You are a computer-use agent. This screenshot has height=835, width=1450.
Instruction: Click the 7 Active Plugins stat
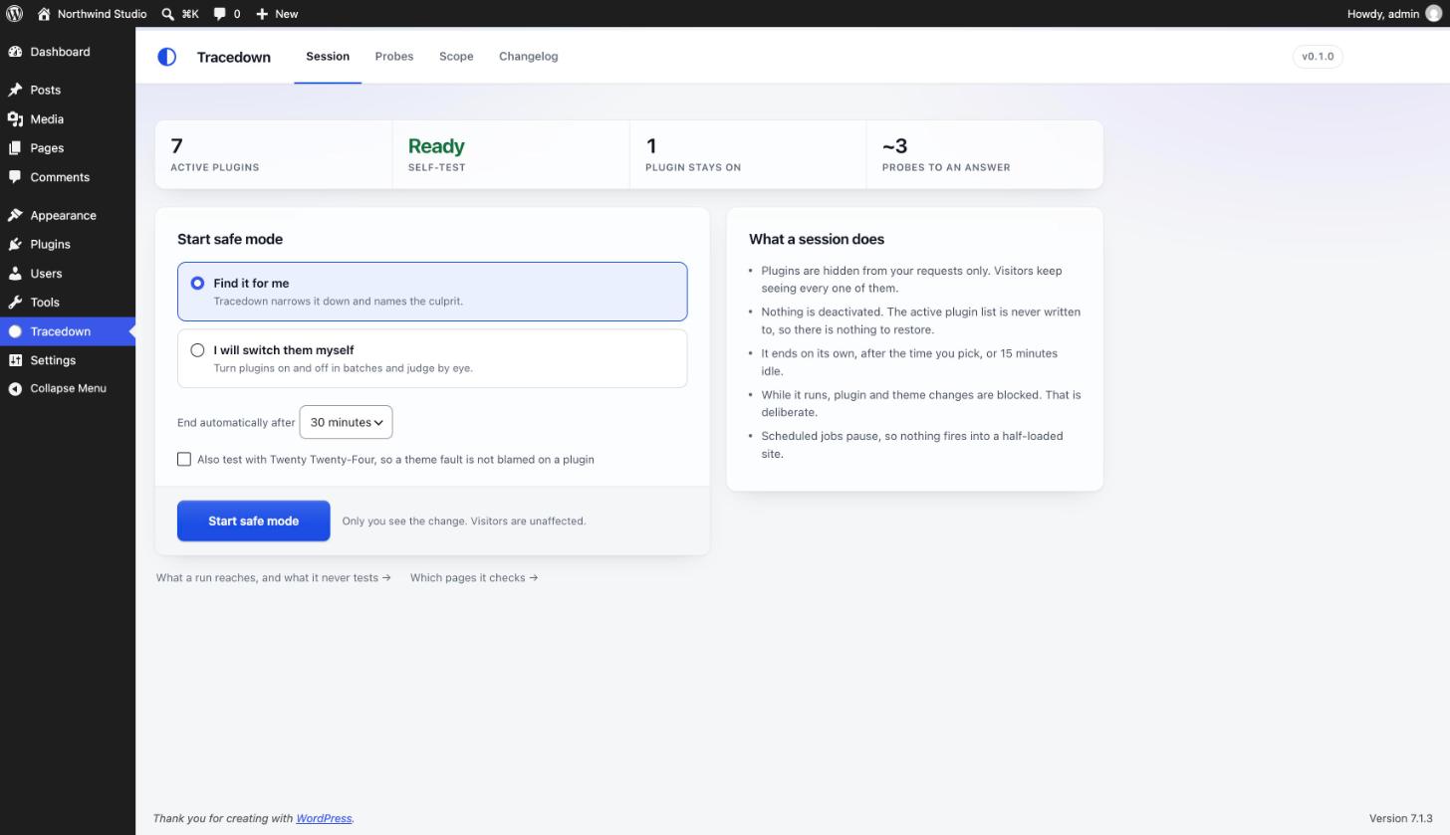click(x=274, y=154)
